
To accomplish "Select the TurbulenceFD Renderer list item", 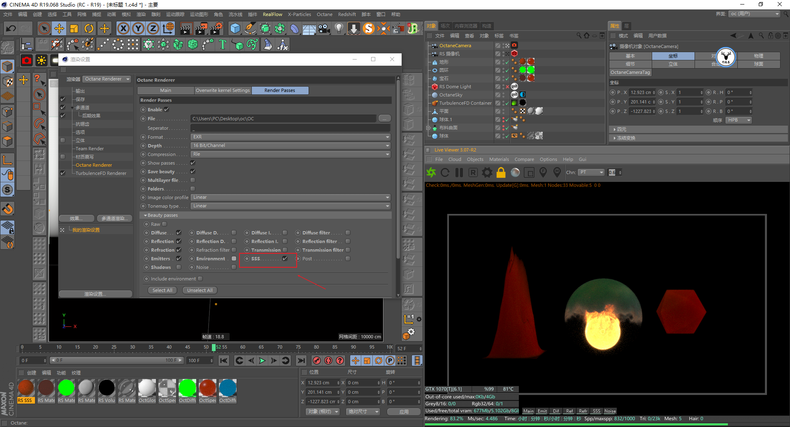I will (x=101, y=173).
